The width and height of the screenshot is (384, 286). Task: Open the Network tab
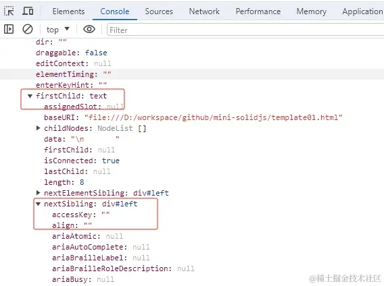click(x=204, y=11)
